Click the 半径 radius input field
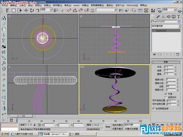Viewport: 183px width, 137px height. (169, 67)
